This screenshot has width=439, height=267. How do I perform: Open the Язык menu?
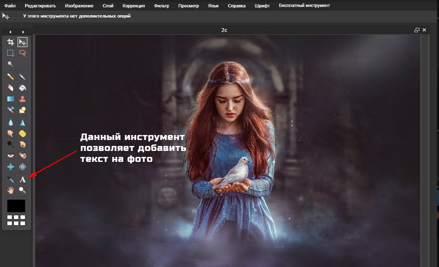click(x=214, y=5)
